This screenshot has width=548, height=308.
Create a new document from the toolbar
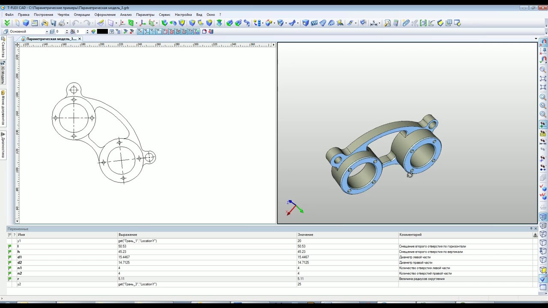coord(17,23)
